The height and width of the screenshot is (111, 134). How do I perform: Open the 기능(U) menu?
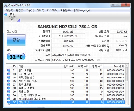point(30,10)
